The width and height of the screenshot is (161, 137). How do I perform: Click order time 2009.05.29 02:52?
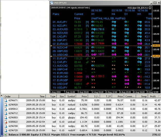pos(36,109)
